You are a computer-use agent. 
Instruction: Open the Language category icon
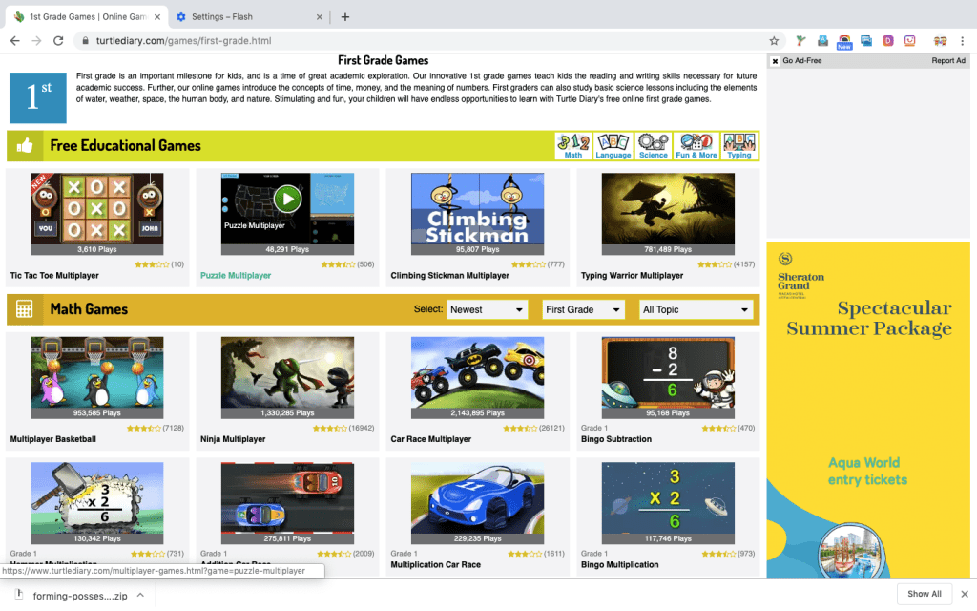click(x=613, y=145)
